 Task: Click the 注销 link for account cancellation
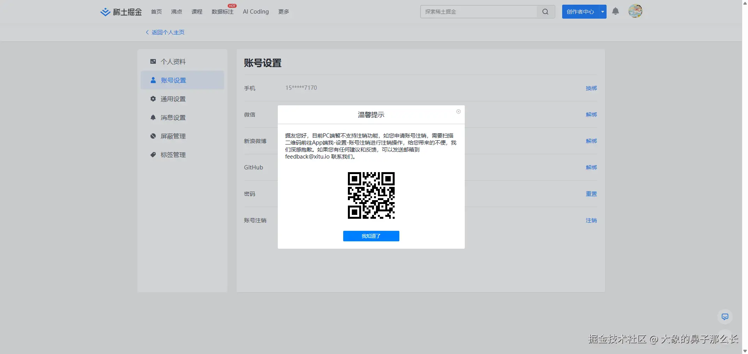(x=591, y=220)
